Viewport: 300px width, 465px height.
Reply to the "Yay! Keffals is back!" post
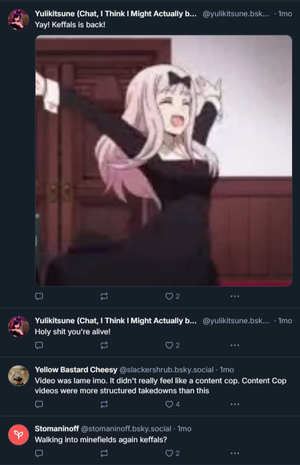point(39,296)
